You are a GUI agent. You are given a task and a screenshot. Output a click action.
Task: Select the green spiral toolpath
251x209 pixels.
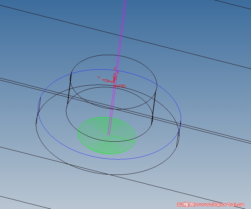click(x=107, y=135)
